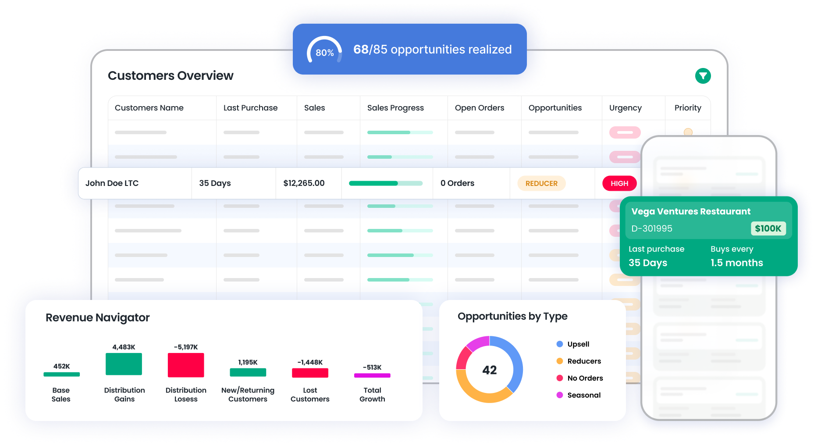The image size is (814, 446).
Task: Sort by Customers Name column header
Action: (149, 108)
